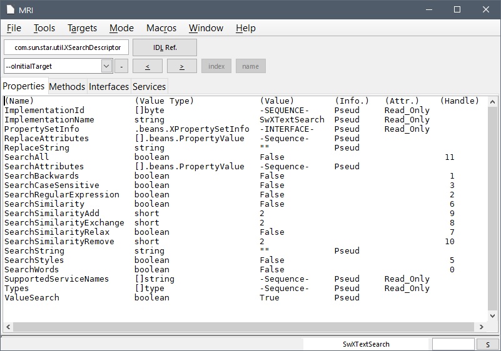Click the SwXTextSearch status bar field
Viewport: 501px width, 351px height.
click(x=366, y=344)
